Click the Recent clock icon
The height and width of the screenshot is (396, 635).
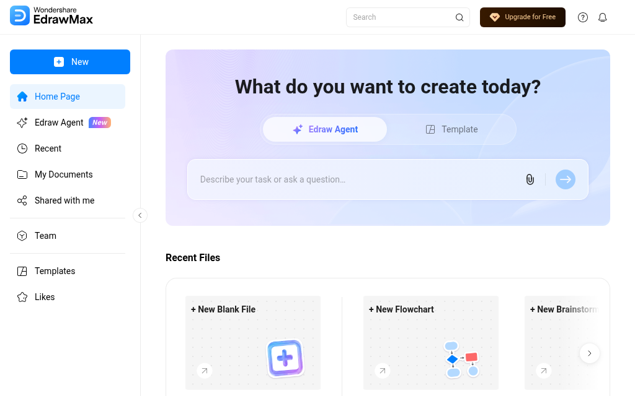(22, 148)
